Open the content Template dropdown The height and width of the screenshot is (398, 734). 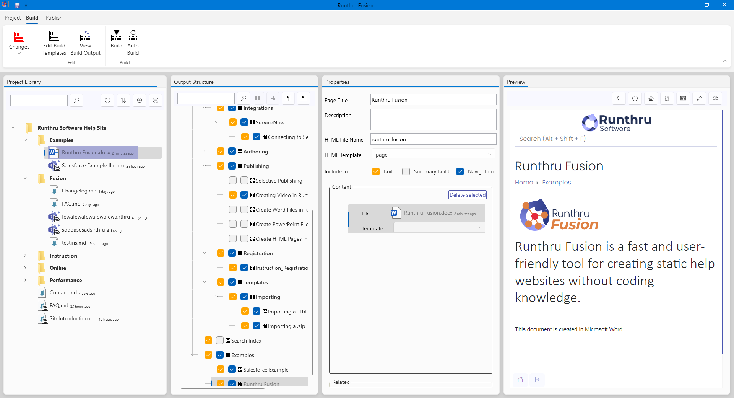click(x=439, y=228)
